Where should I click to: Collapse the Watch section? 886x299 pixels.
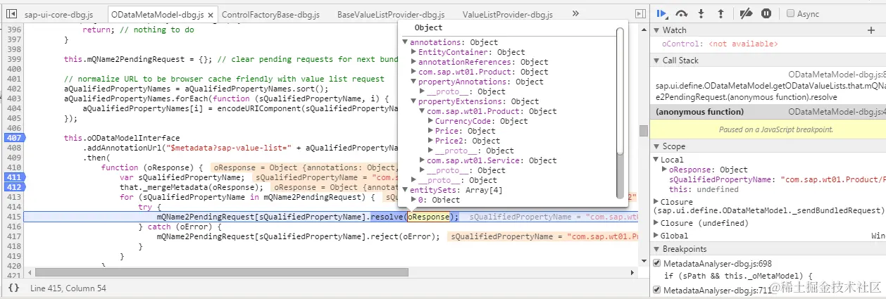(656, 30)
